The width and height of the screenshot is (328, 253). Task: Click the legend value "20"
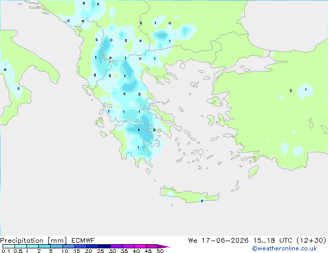pos(88,251)
